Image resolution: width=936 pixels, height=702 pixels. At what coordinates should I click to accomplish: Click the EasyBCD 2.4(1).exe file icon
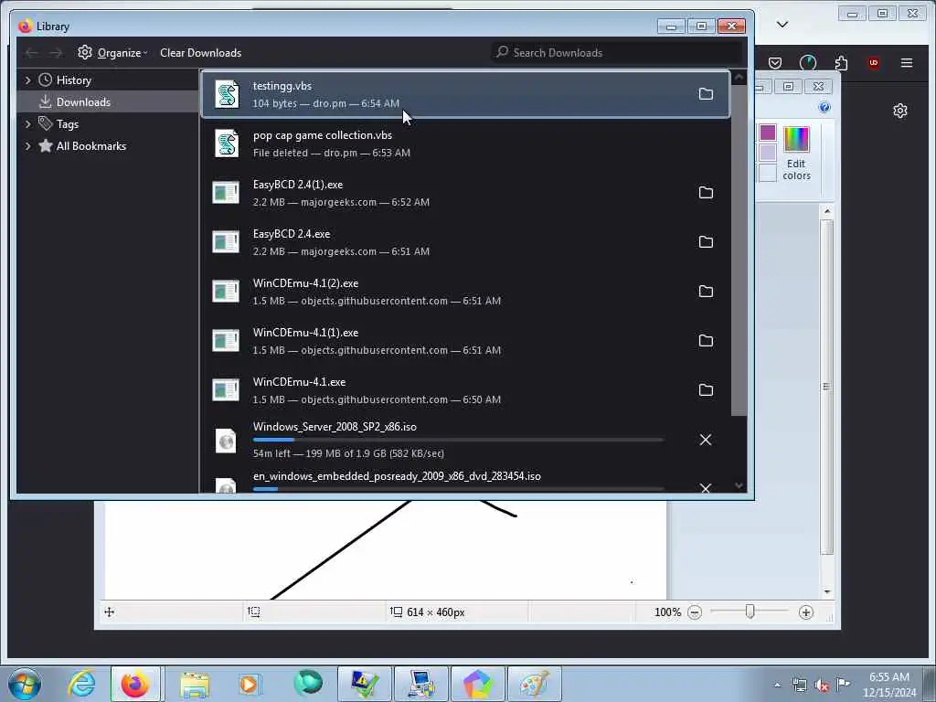pos(226,193)
